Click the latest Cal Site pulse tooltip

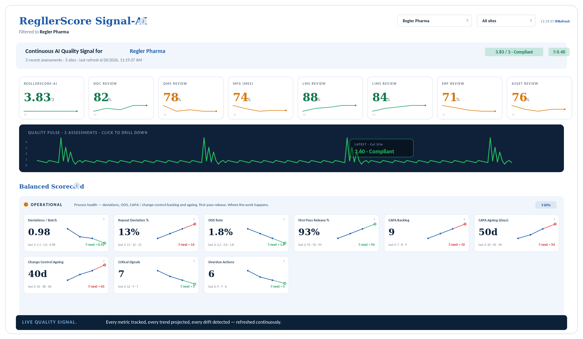click(x=382, y=148)
